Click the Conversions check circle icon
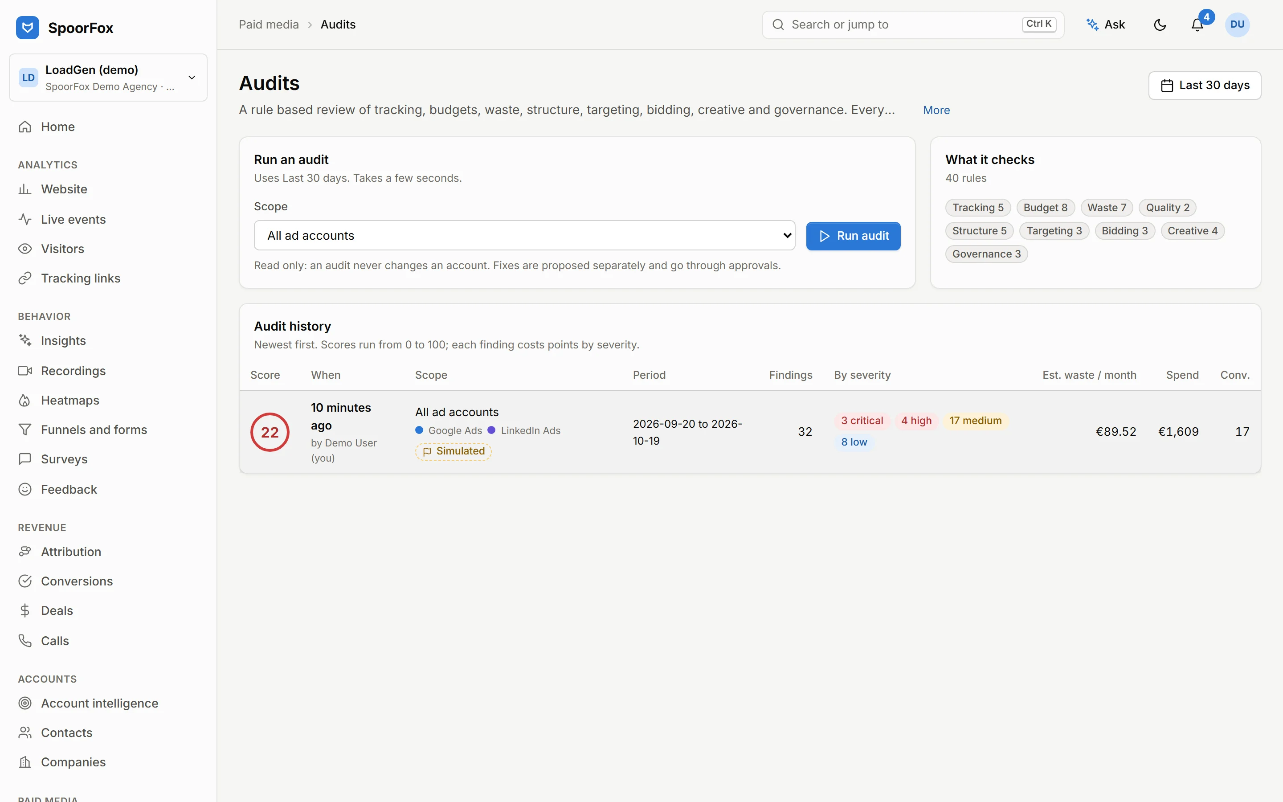The image size is (1283, 802). pyautogui.click(x=25, y=581)
